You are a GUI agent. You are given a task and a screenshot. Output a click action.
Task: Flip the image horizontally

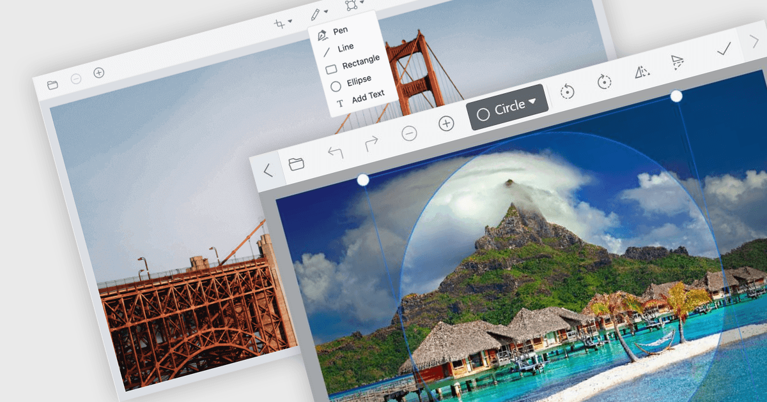pyautogui.click(x=642, y=71)
